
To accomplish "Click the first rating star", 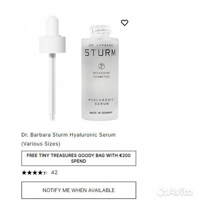I will [24, 173].
